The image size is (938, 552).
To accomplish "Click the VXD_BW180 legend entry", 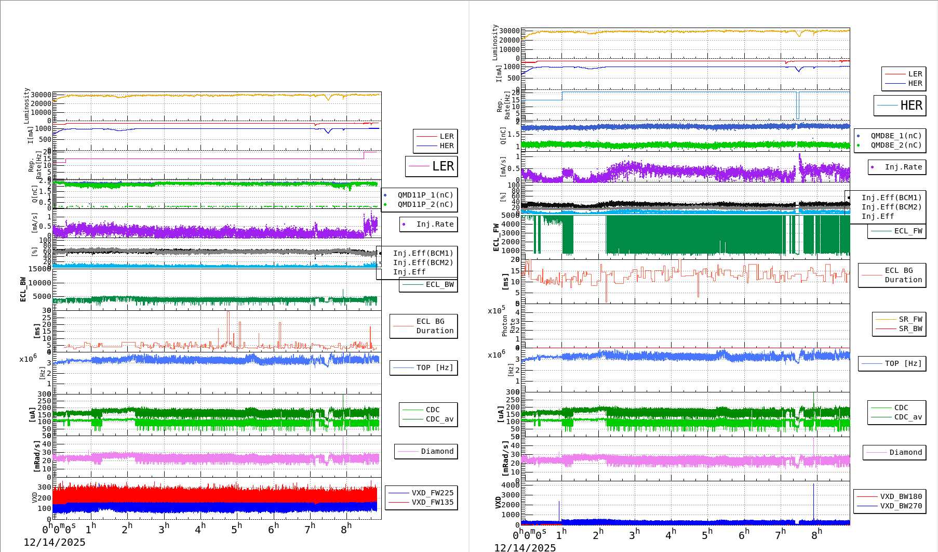I will [901, 496].
